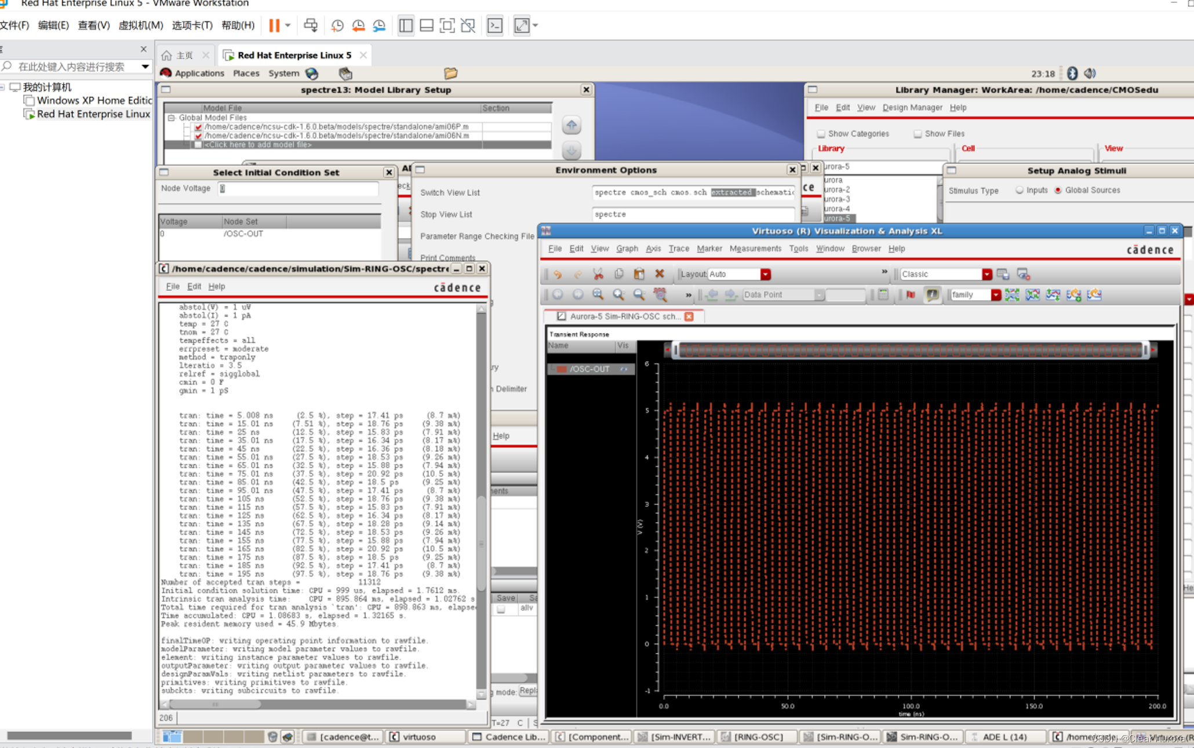This screenshot has height=748, width=1194.
Task: Click the /OSC-OUT red color swatch
Action: [562, 369]
